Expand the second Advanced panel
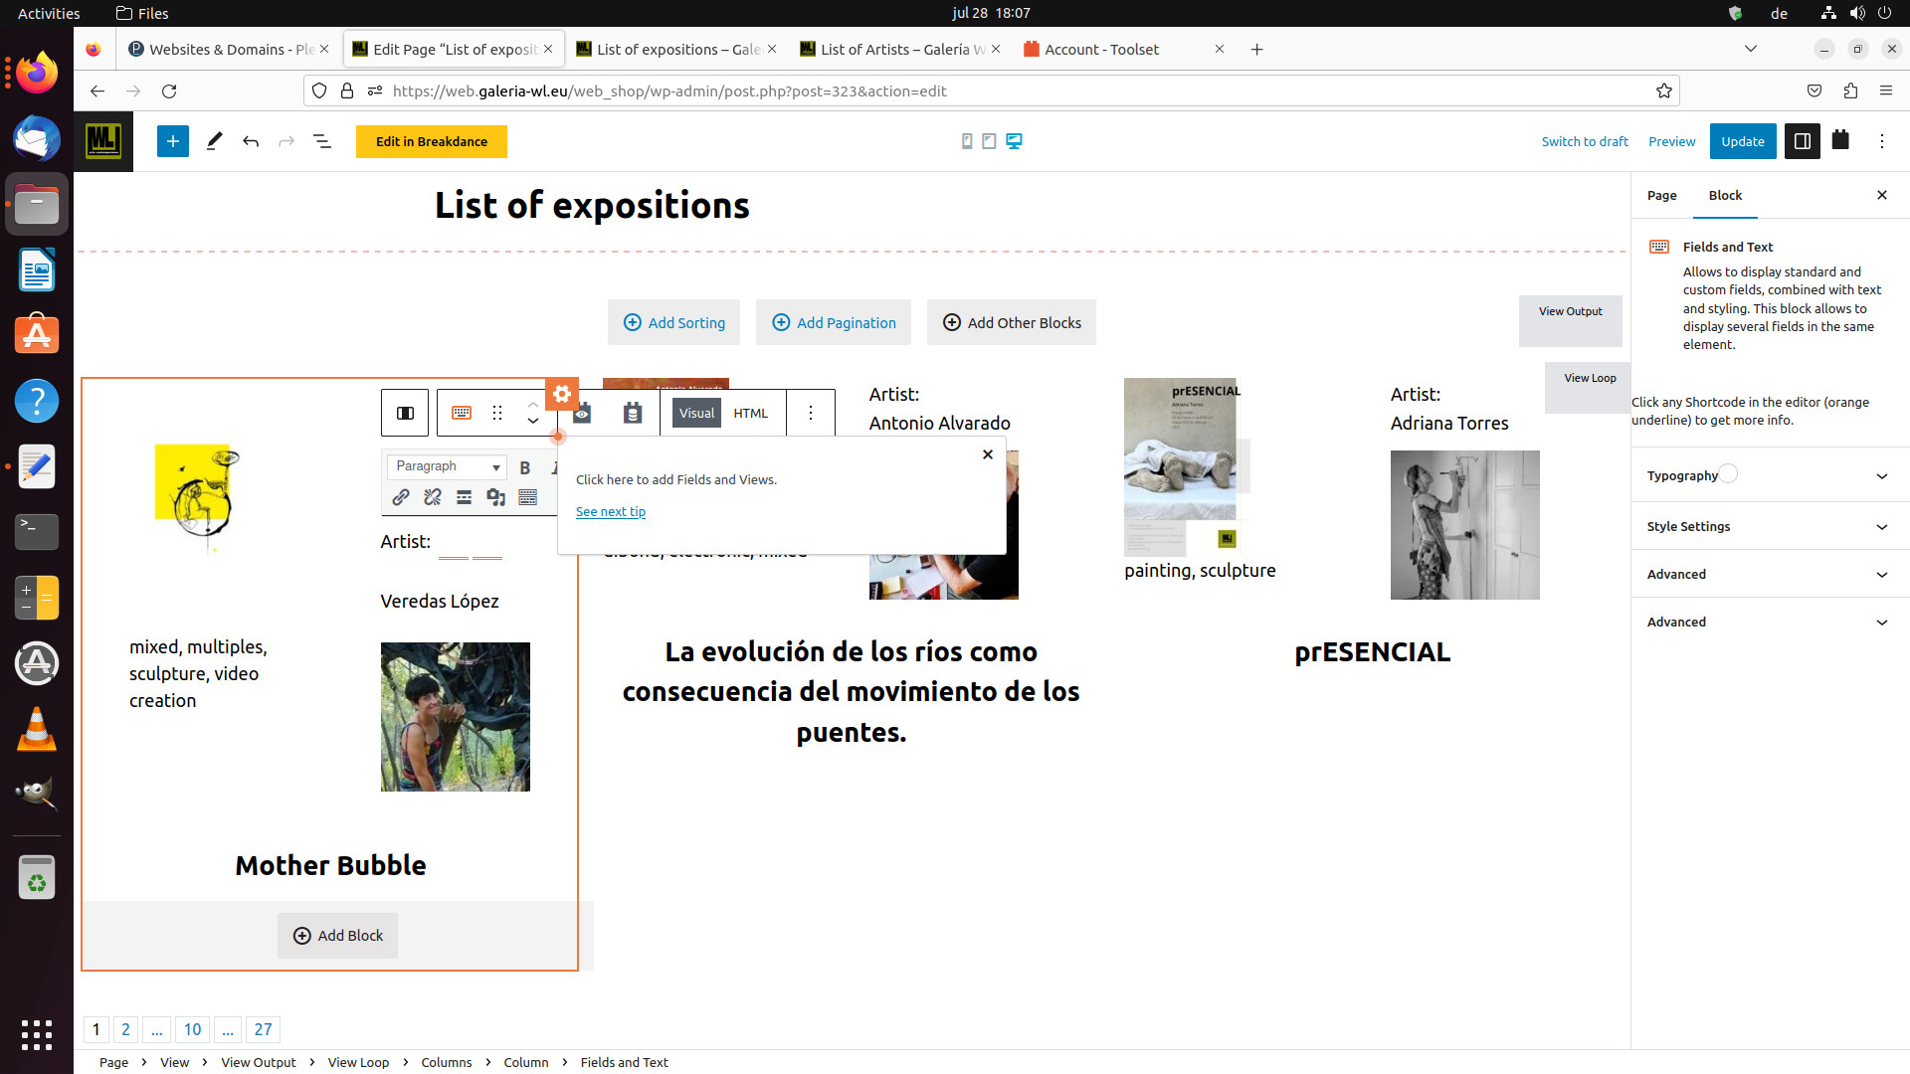Viewport: 1910px width, 1074px height. pyautogui.click(x=1770, y=622)
